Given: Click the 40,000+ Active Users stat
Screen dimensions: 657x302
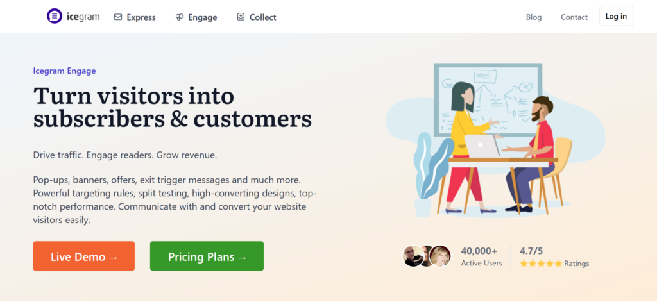Looking at the screenshot, I should pos(481,256).
